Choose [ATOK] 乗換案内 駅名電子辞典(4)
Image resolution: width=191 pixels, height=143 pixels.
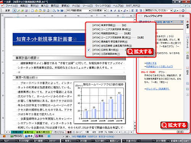tap(110, 42)
